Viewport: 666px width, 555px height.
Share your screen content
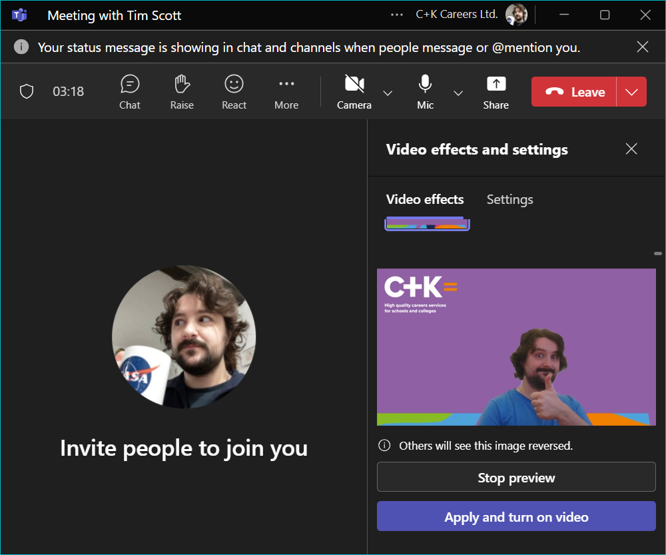pos(496,92)
